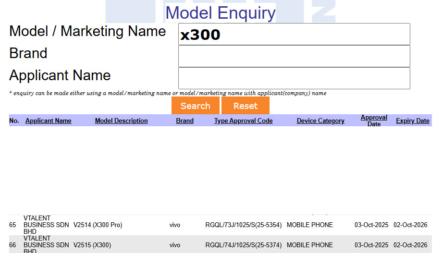The width and height of the screenshot is (442, 253).
Task: Sort by Device Category column header
Action: click(x=320, y=121)
